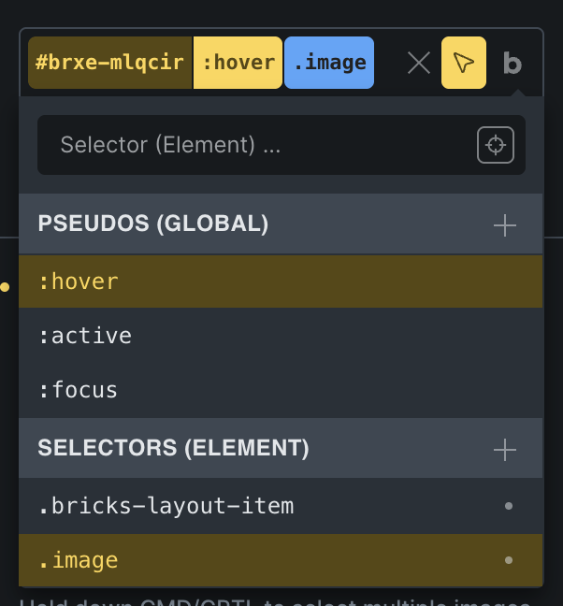Click the :hover yellow chip

click(238, 63)
